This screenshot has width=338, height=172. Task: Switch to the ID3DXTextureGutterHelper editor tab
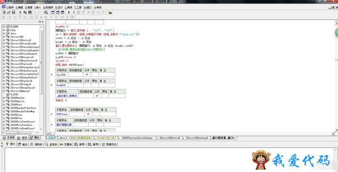137,138
